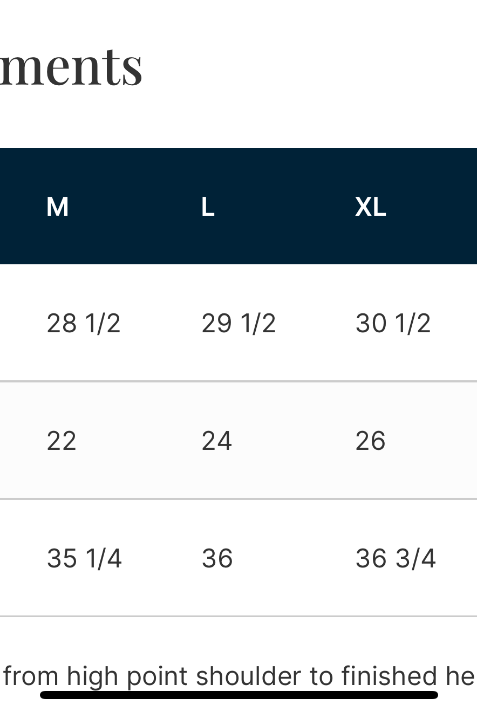Select the value 36 under column L

tap(217, 558)
